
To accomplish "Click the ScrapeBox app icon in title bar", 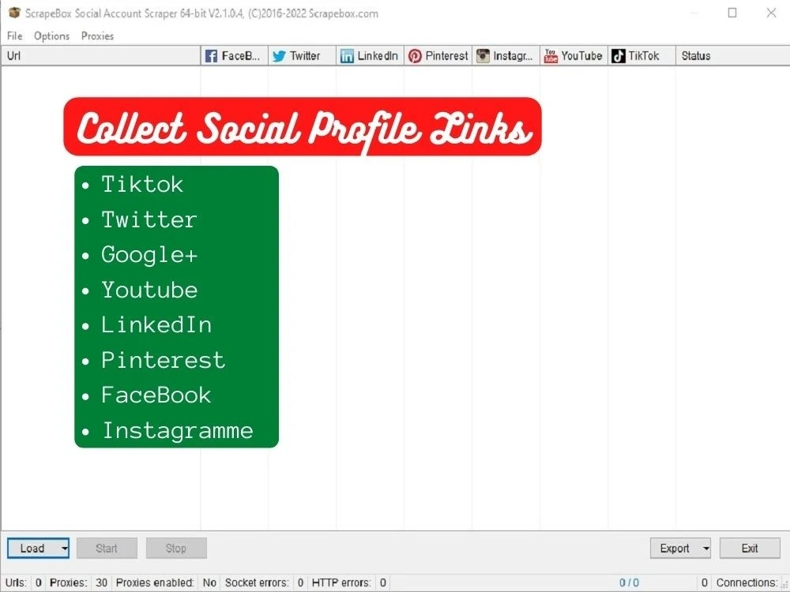I will [x=14, y=13].
